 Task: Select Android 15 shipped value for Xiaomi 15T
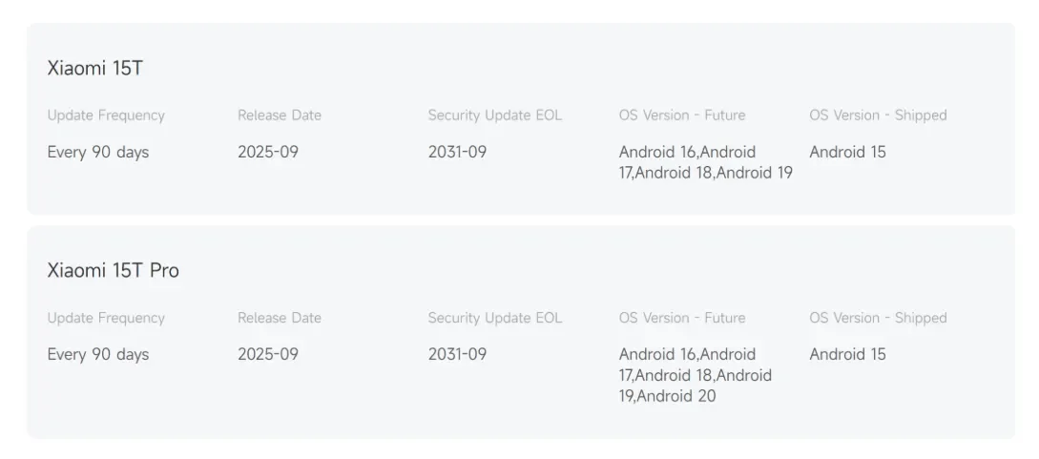[847, 153]
